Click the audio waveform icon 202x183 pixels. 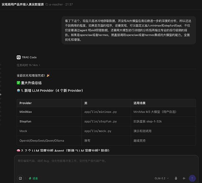(184, 178)
